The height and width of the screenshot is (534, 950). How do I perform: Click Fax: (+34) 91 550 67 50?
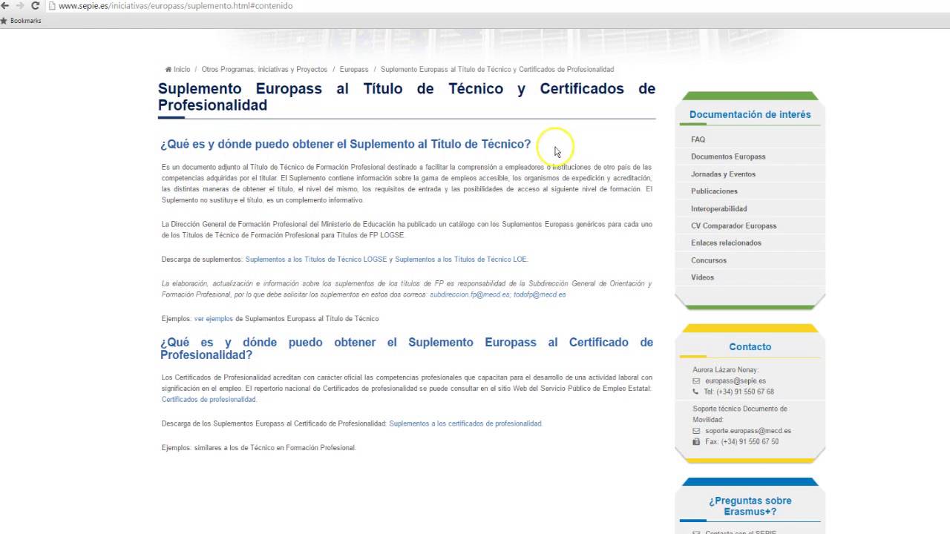pos(741,442)
